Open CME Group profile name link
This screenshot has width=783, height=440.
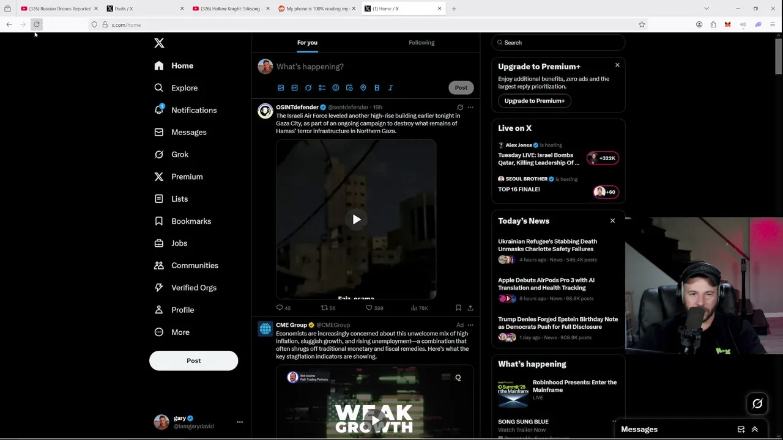pyautogui.click(x=291, y=325)
